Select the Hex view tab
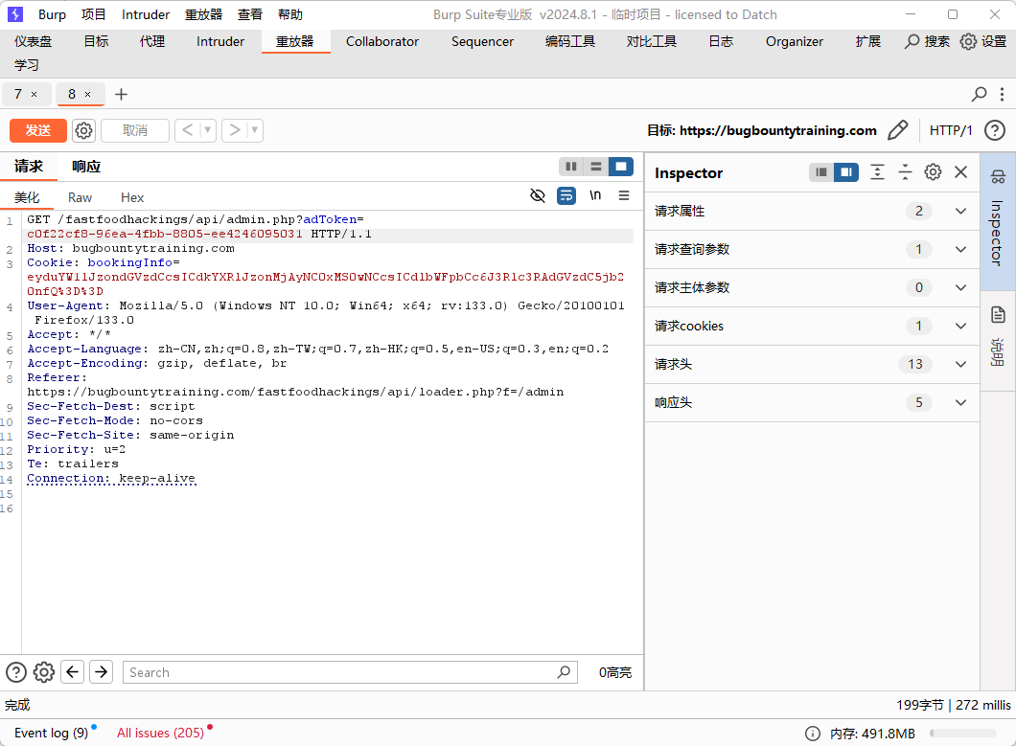 click(x=132, y=197)
